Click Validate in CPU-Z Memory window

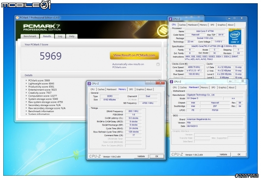coord(141,157)
